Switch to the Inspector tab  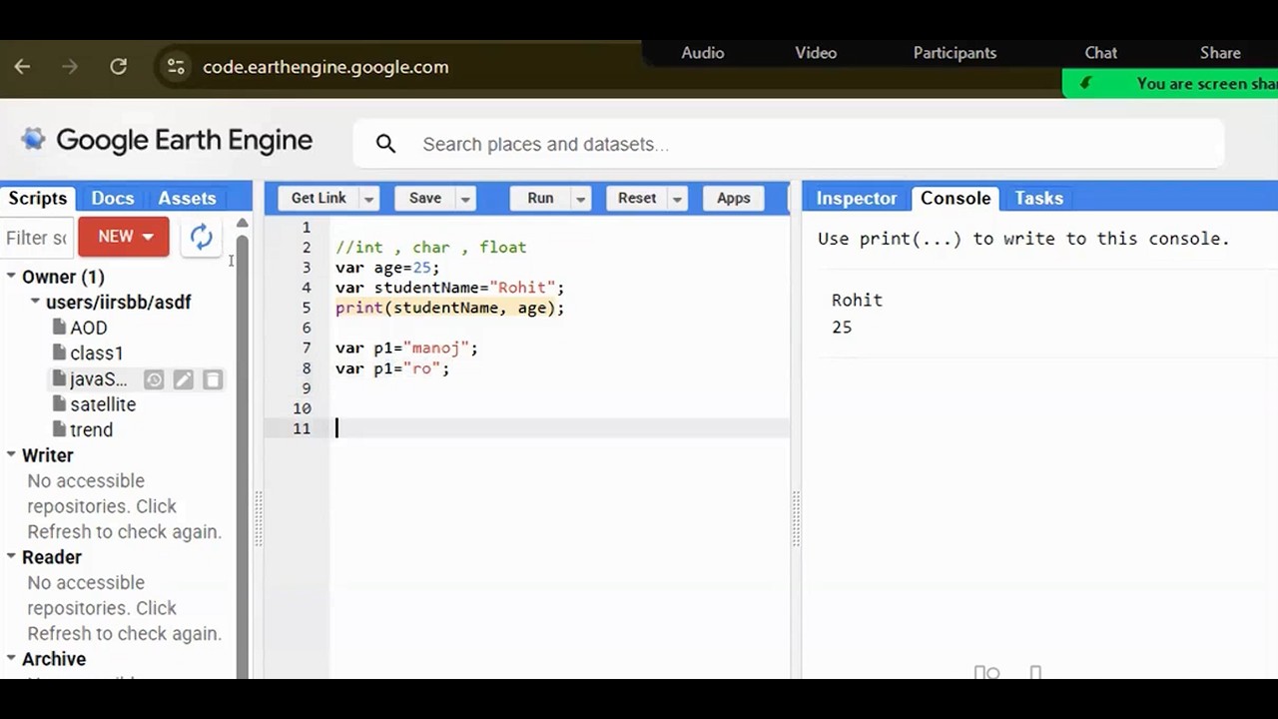pyautogui.click(x=857, y=198)
